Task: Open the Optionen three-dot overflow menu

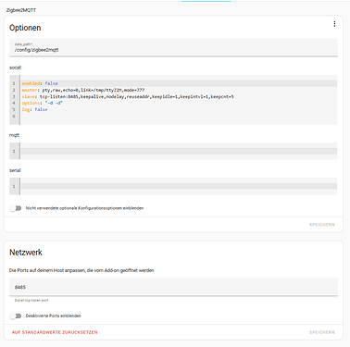Action: (x=334, y=24)
